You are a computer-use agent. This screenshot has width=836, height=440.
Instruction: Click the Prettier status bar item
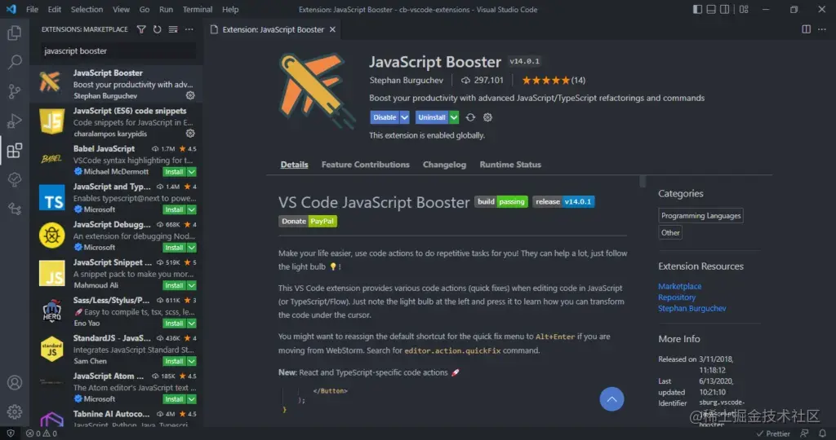point(773,433)
